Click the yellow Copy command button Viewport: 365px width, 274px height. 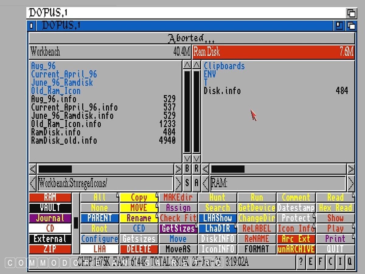pos(139,198)
